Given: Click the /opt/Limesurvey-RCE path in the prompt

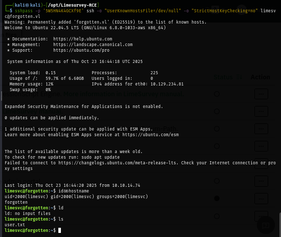Looking at the screenshot, I should (72, 5).
